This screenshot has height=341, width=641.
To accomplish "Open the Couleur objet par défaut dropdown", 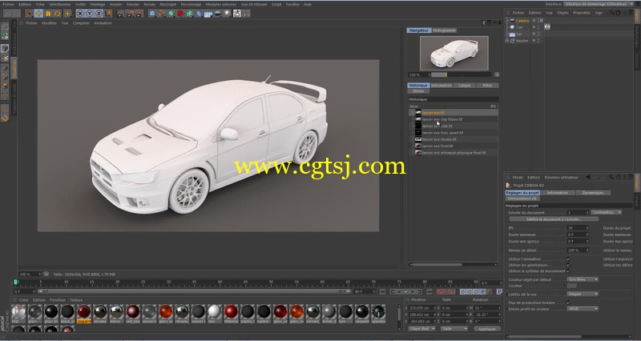I will point(583,279).
